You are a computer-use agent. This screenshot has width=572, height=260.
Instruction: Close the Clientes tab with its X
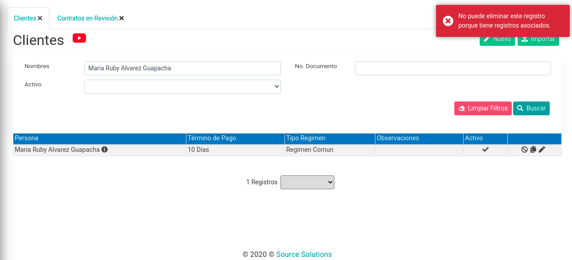(40, 18)
